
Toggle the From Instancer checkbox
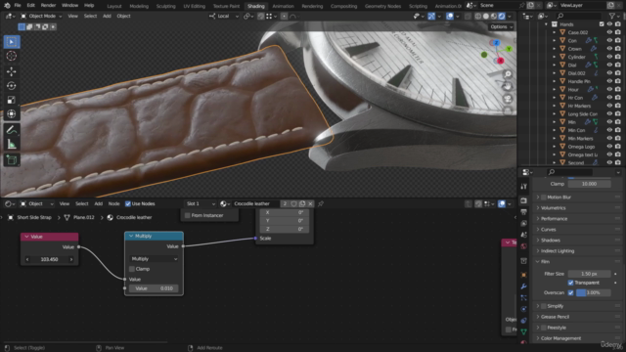[187, 215]
